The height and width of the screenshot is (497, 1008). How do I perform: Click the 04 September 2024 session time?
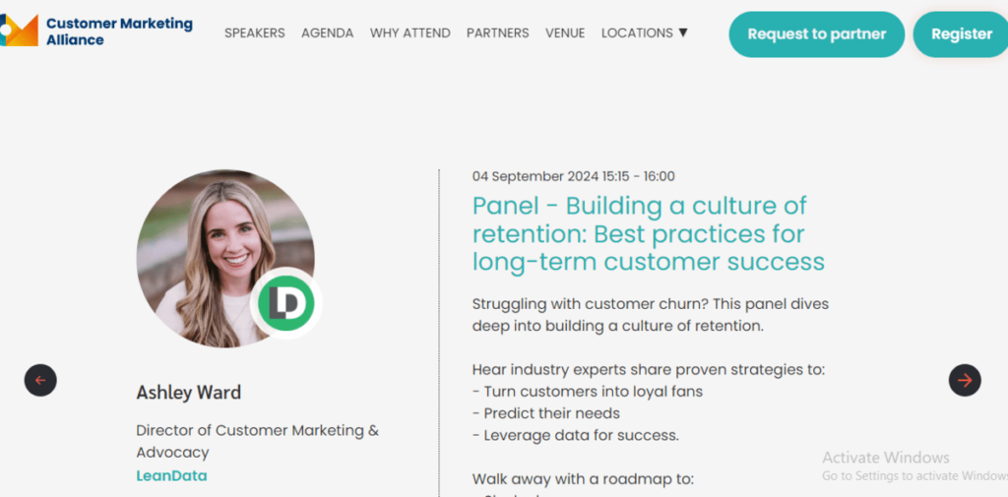tap(573, 176)
